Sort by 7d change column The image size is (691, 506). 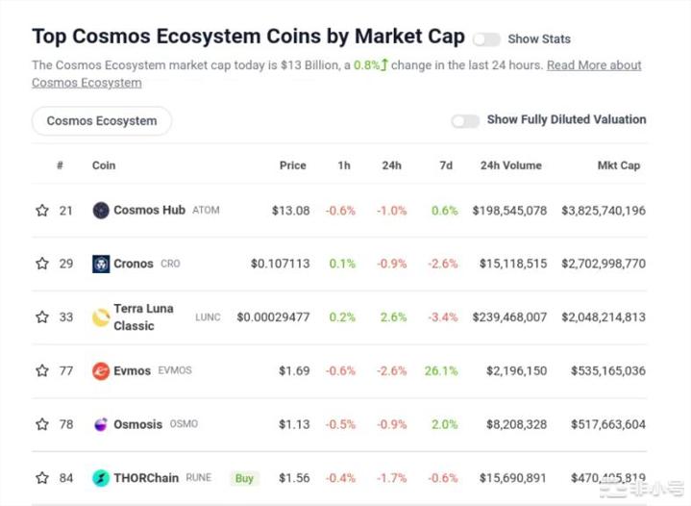(x=446, y=165)
